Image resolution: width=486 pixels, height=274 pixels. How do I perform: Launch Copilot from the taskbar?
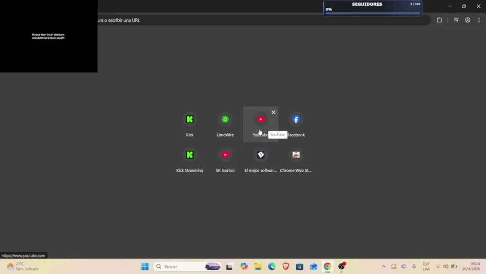244,266
